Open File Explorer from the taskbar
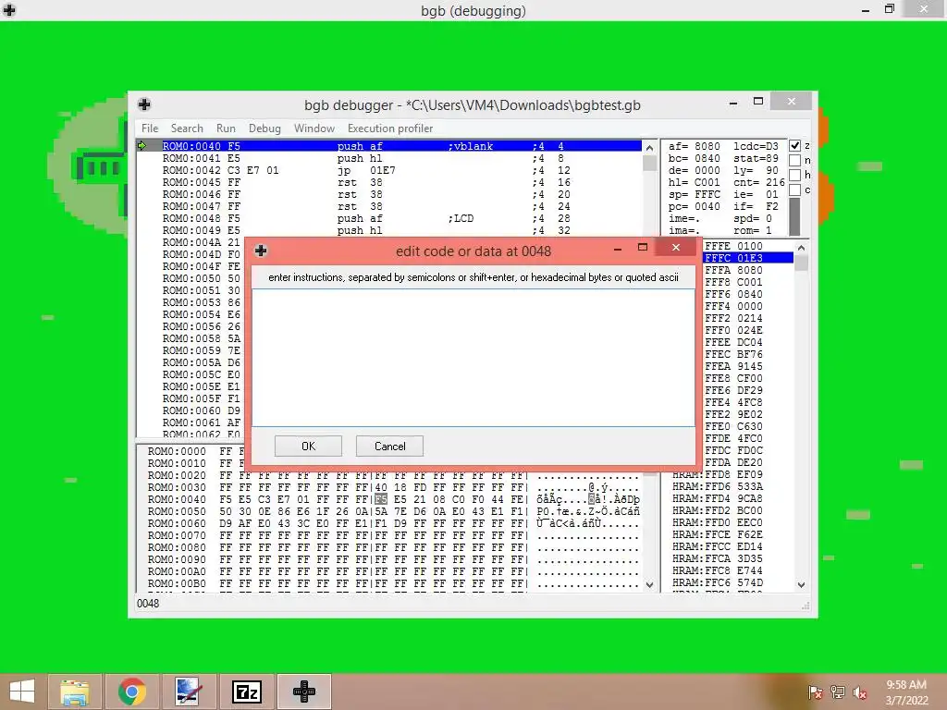This screenshot has height=710, width=947. point(75,692)
